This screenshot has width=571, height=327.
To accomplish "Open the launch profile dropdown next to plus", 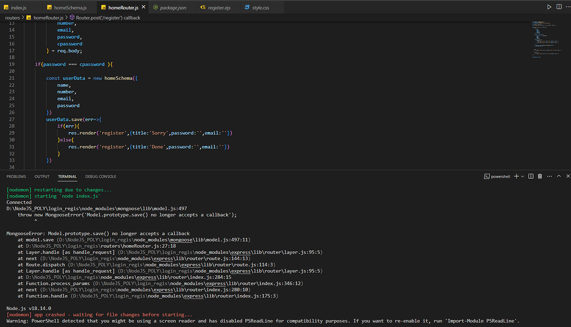I will [x=522, y=176].
